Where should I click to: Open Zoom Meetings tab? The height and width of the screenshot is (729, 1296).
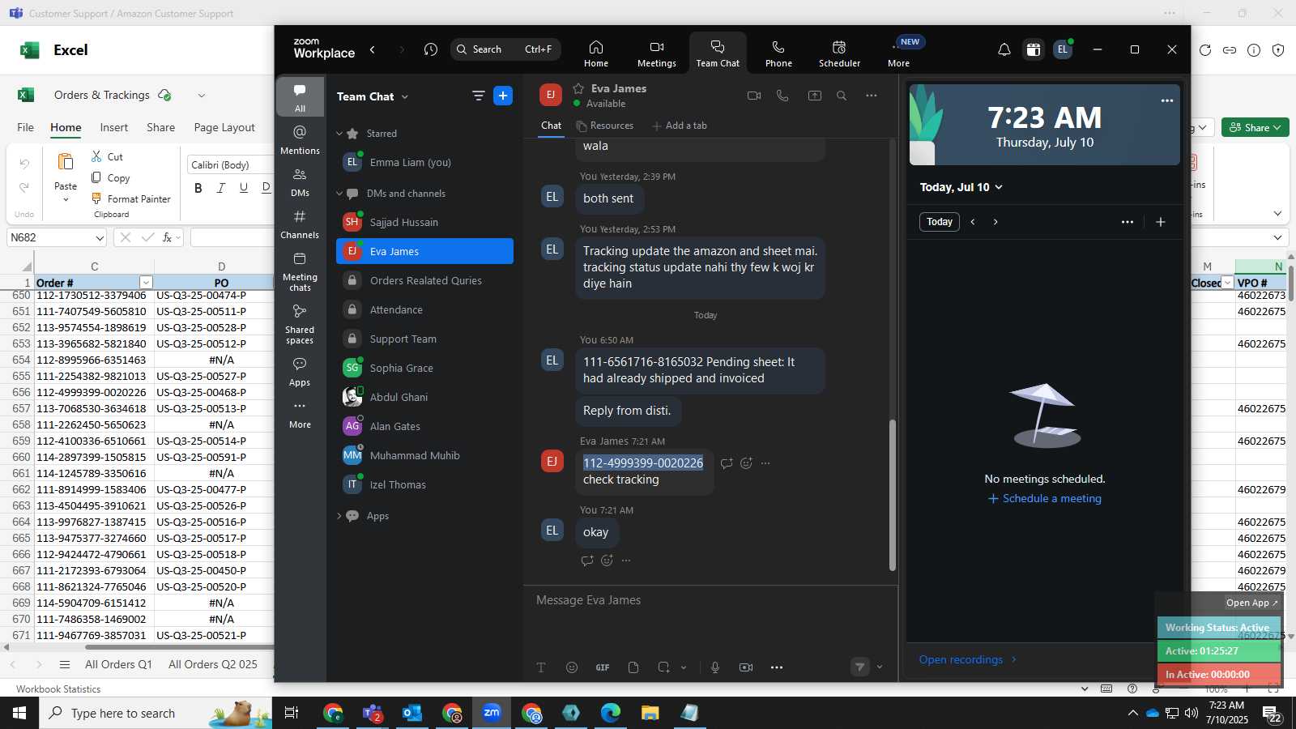[657, 53]
